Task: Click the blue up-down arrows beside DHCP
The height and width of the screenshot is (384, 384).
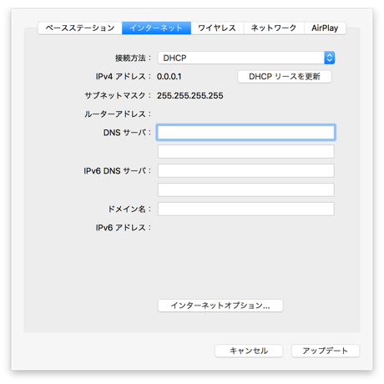Action: coord(329,58)
